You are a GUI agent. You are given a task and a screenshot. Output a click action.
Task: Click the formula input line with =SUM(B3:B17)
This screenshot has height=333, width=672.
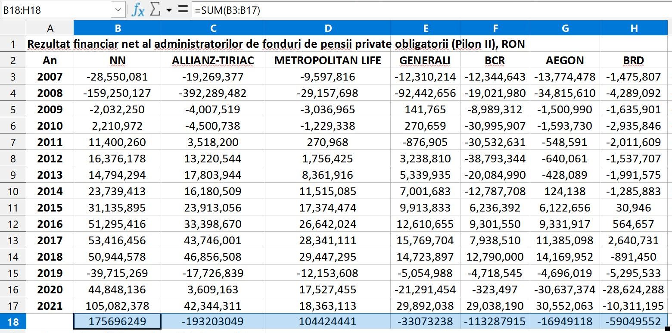(x=431, y=9)
